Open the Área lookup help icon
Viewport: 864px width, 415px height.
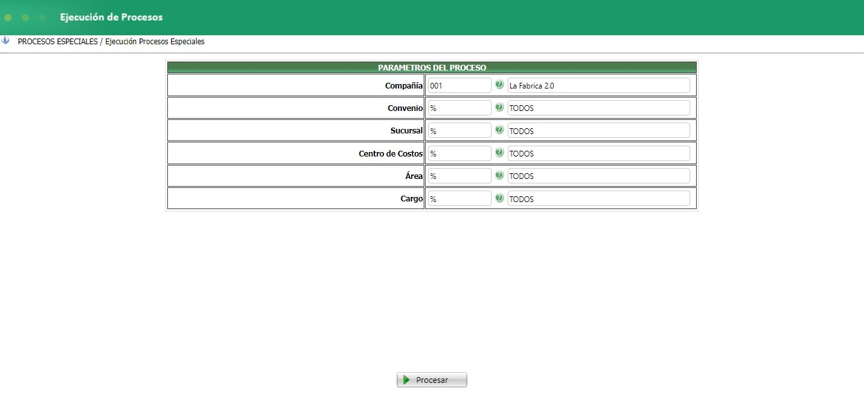click(x=499, y=175)
